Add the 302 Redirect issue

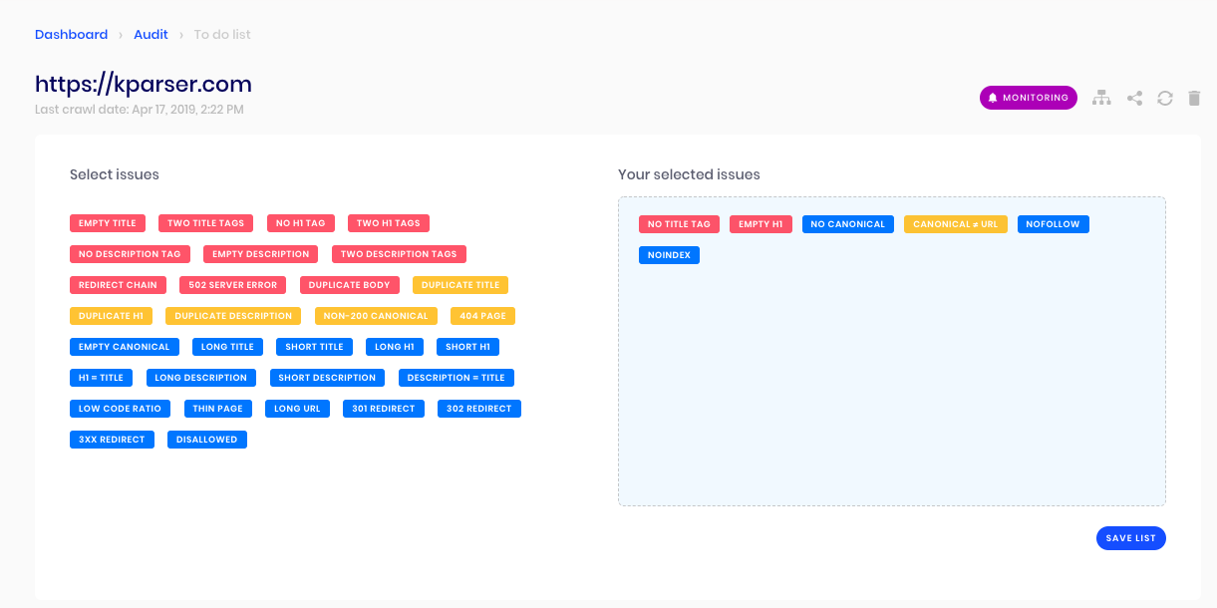(x=479, y=409)
